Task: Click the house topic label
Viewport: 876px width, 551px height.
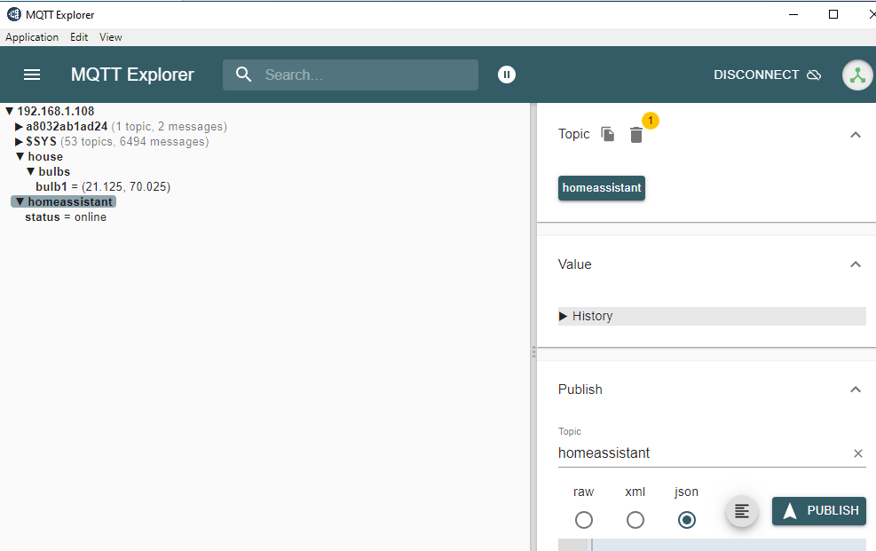Action: 45,157
